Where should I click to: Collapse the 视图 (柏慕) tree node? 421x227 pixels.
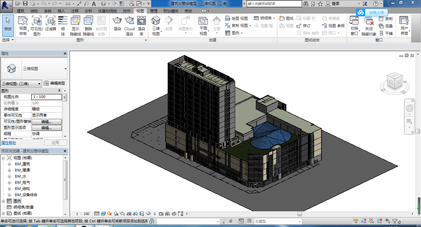(3, 158)
